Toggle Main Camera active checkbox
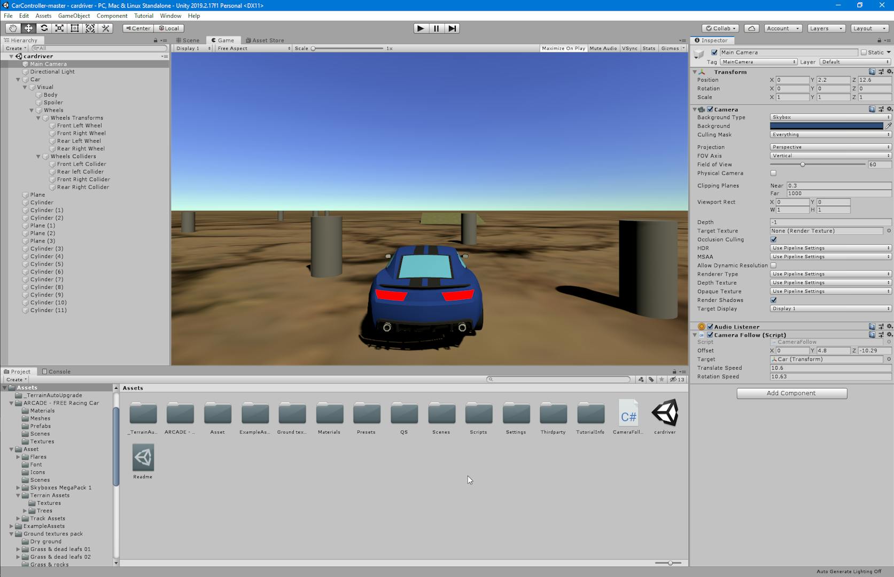Screen dimensions: 894x577 coord(714,52)
